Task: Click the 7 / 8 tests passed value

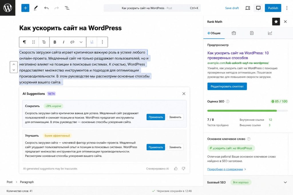Action: pos(210,120)
